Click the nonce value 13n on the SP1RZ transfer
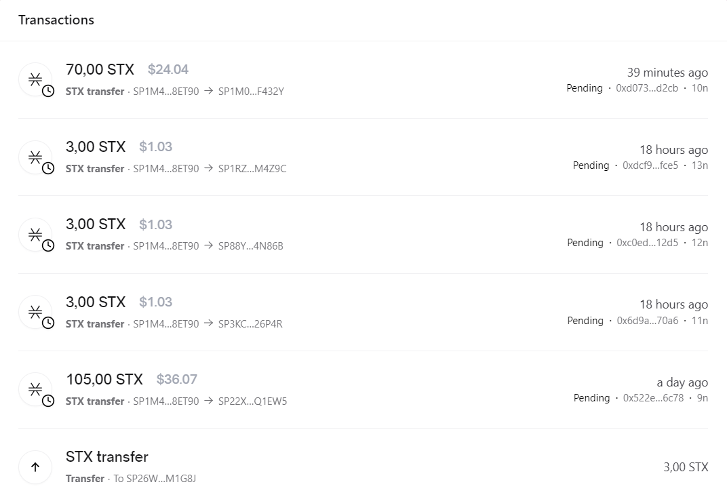 [x=701, y=165]
